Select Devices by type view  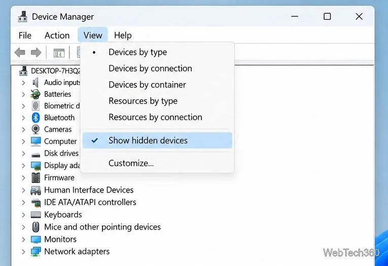(157, 52)
